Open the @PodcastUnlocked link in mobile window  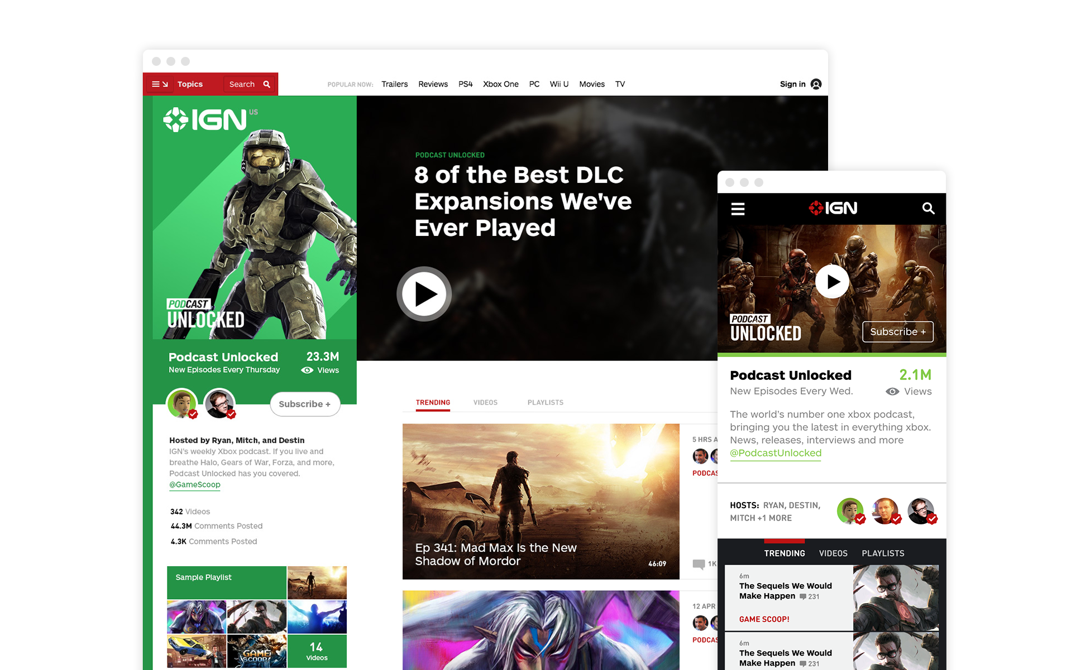click(x=776, y=453)
